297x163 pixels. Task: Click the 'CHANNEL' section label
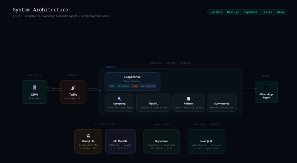73,76
